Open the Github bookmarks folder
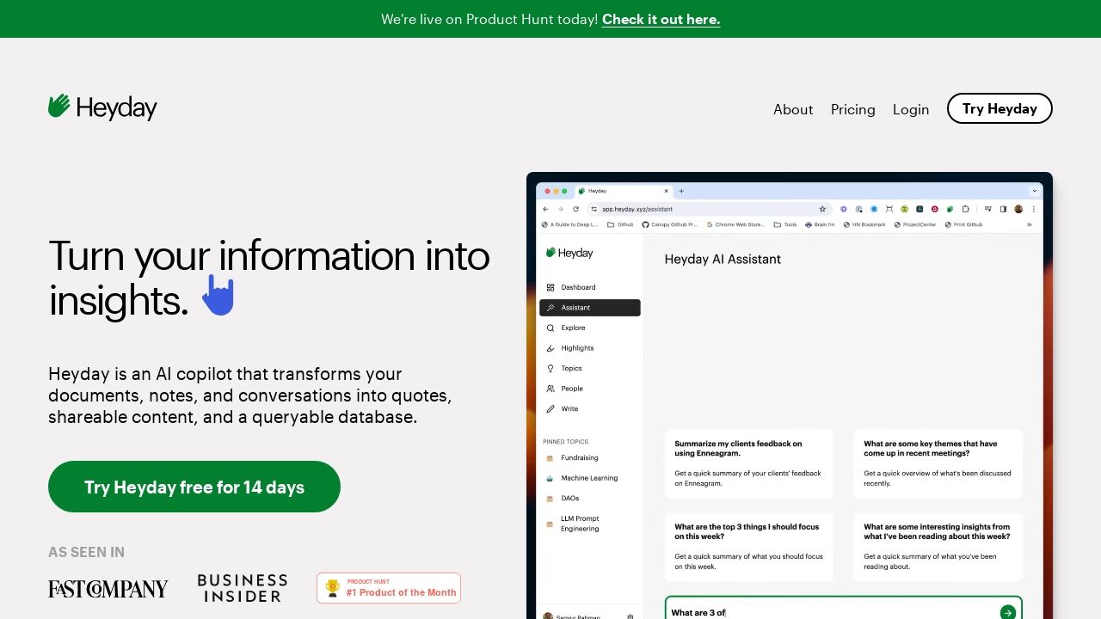 [620, 224]
